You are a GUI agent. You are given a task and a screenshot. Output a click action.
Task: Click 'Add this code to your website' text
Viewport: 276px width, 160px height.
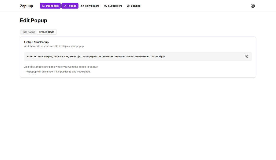tap(54, 46)
